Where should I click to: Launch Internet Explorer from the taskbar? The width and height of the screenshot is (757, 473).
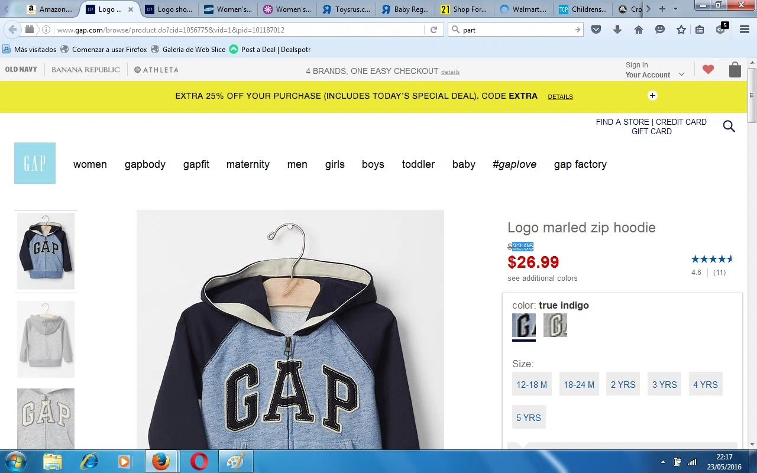[x=89, y=461]
